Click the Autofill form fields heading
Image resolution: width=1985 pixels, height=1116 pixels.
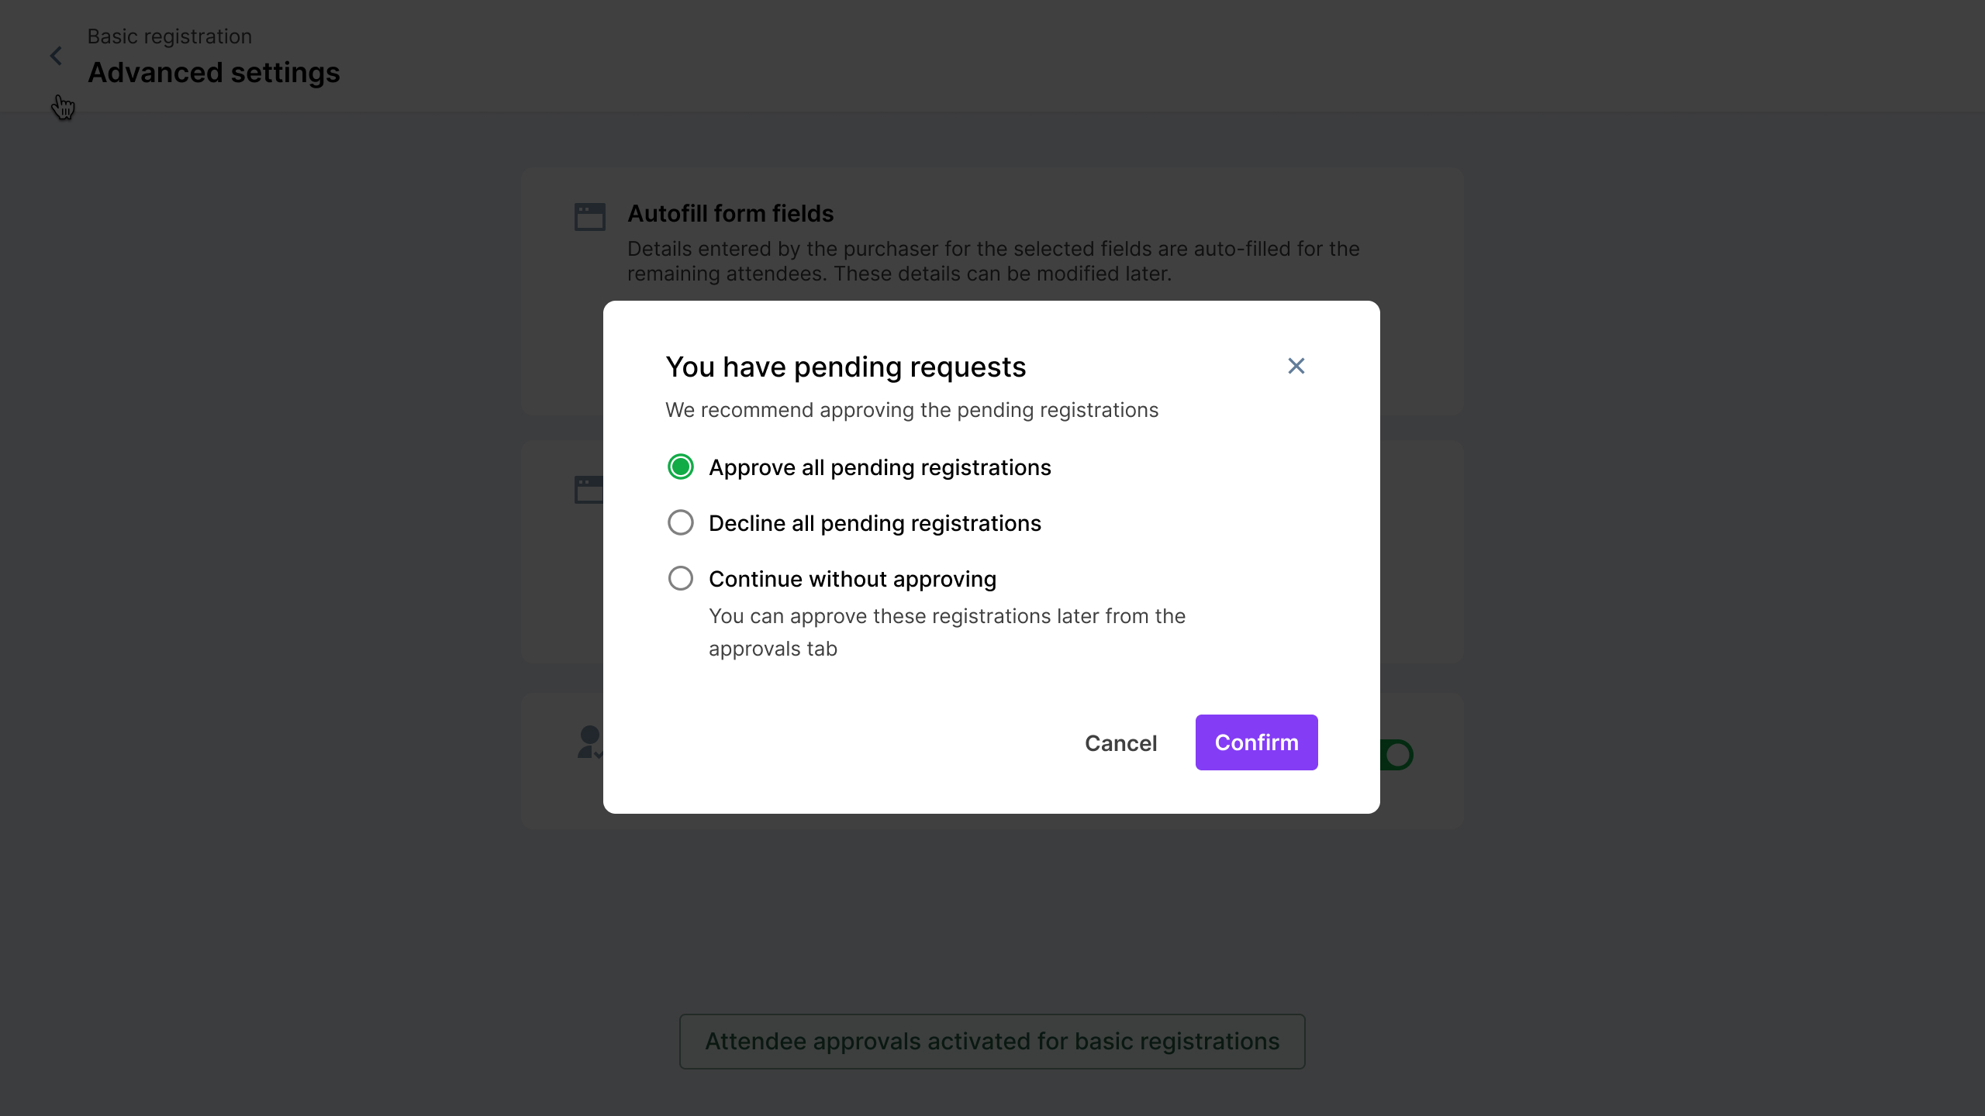tap(730, 213)
